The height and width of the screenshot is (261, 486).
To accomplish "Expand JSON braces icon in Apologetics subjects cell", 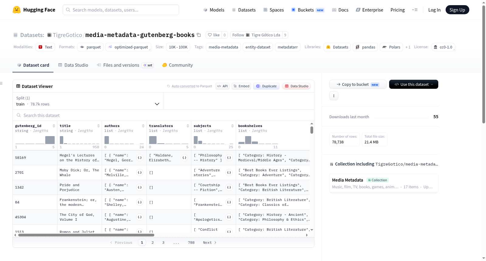I will click(229, 217).
